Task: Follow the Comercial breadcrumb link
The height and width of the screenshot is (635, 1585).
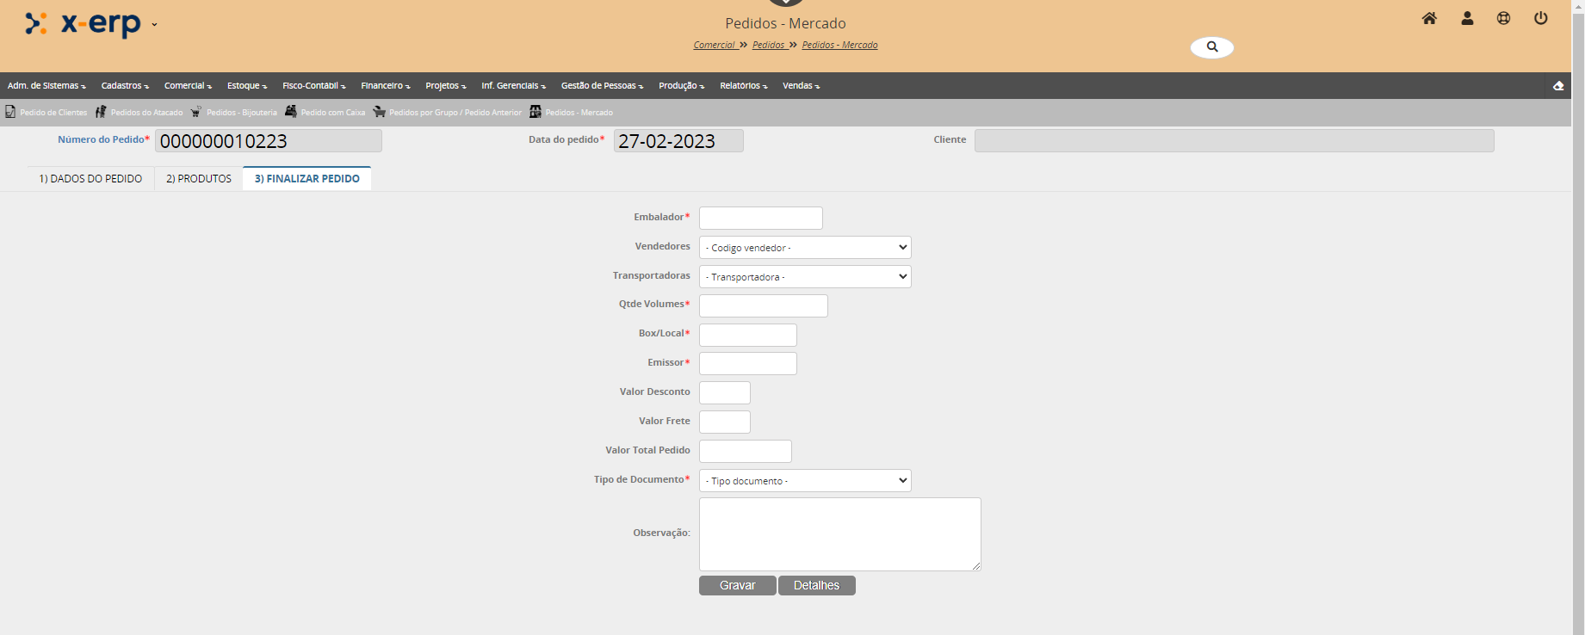Action: coord(714,46)
